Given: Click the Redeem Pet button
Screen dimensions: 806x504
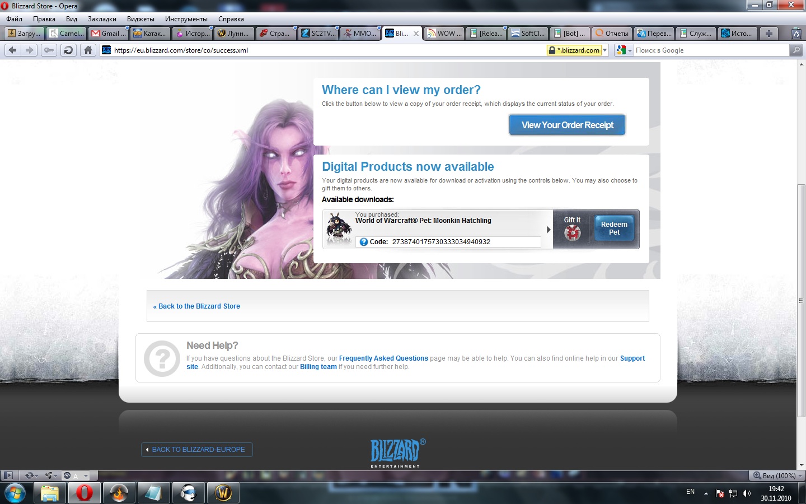Looking at the screenshot, I should [x=614, y=228].
